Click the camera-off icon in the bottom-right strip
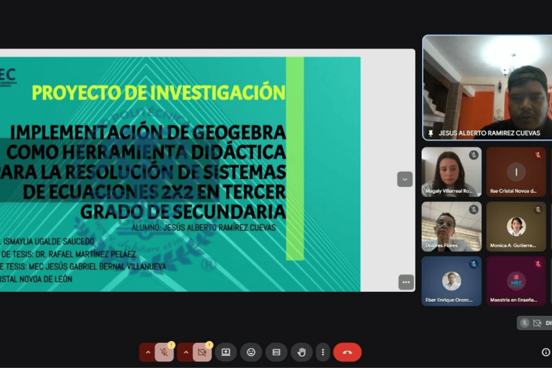Screen dimensions: 552x368 coord(537,323)
